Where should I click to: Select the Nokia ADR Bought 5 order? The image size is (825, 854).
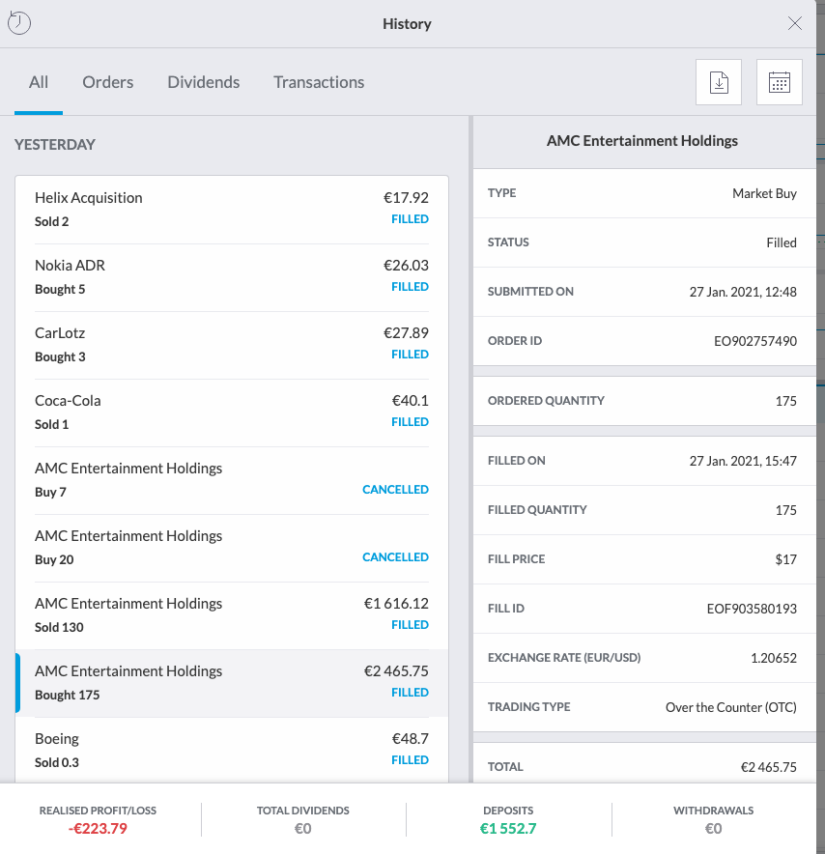(232, 277)
